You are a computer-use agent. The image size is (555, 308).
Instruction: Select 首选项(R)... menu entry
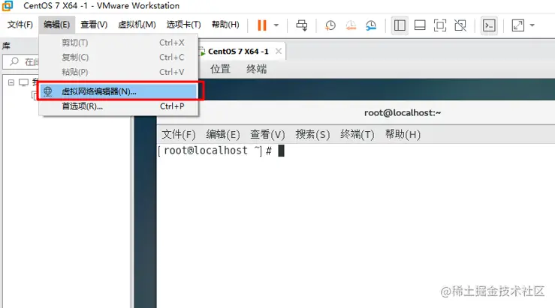119,106
